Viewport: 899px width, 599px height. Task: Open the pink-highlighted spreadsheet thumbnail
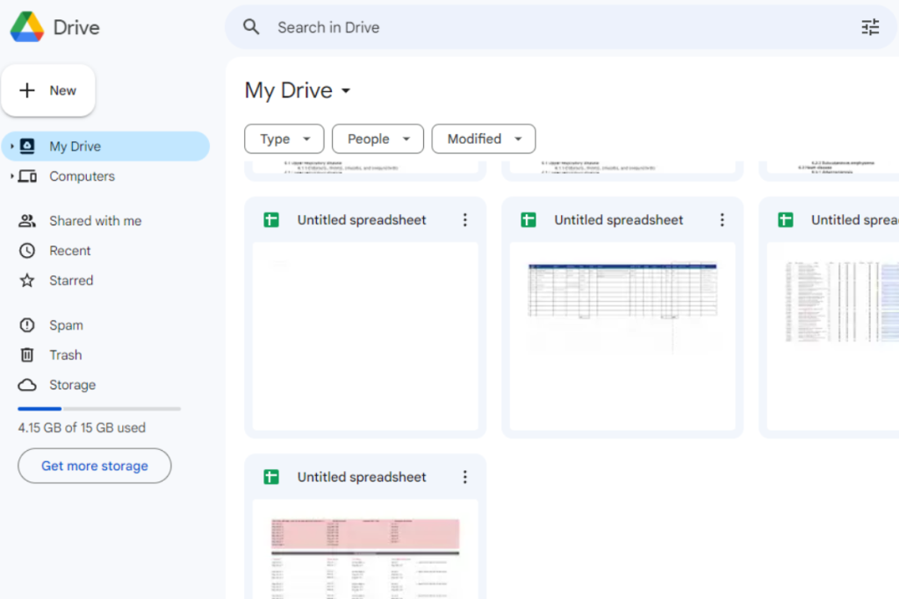tap(365, 550)
